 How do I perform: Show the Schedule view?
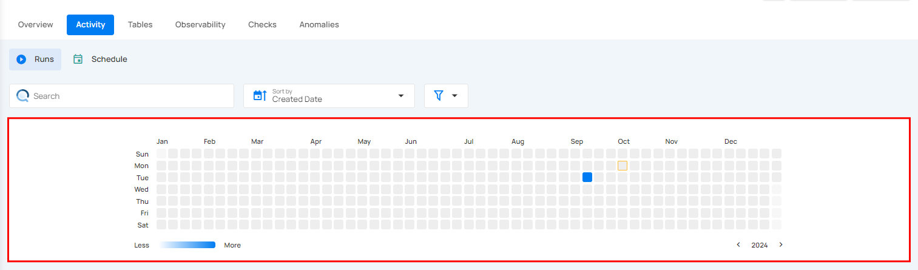tap(109, 59)
